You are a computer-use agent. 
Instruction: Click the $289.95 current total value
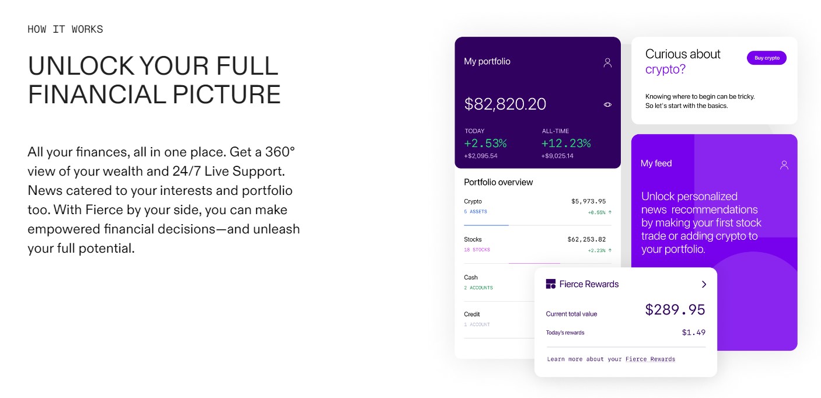(675, 309)
